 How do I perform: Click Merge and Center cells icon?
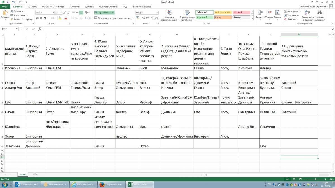tap(96, 18)
